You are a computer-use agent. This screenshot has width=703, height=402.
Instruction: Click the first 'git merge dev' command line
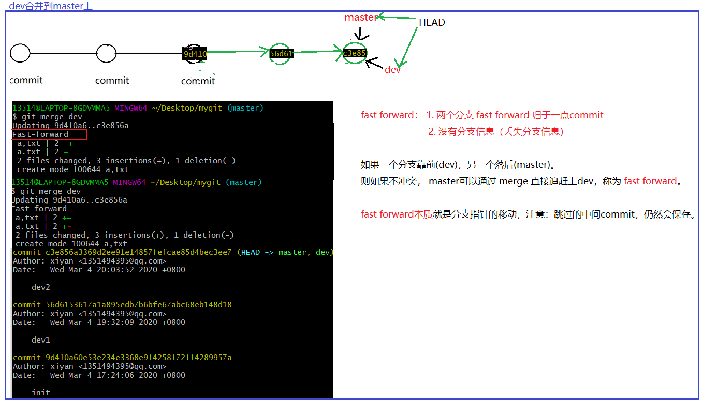point(48,117)
